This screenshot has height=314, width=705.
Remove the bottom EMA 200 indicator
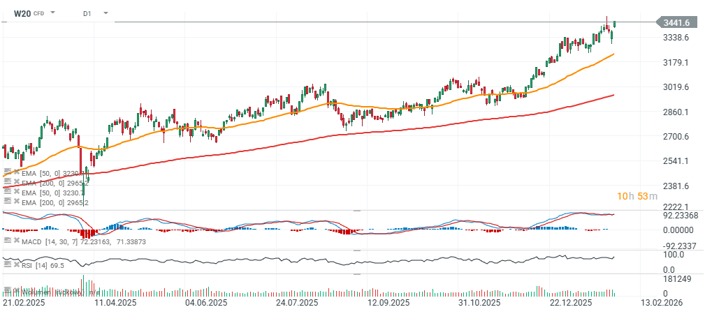tap(15, 202)
